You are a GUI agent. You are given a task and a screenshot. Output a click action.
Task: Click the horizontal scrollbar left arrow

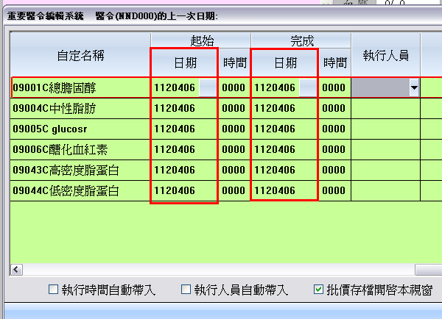(x=17, y=270)
